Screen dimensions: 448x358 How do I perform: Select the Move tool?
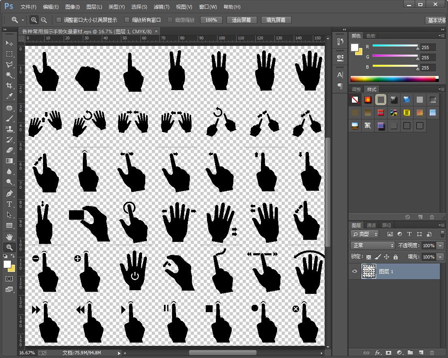9,43
